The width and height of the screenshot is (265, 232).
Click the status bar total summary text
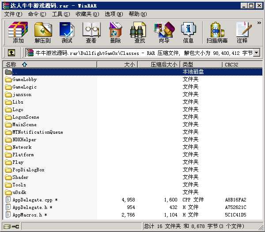(194, 226)
